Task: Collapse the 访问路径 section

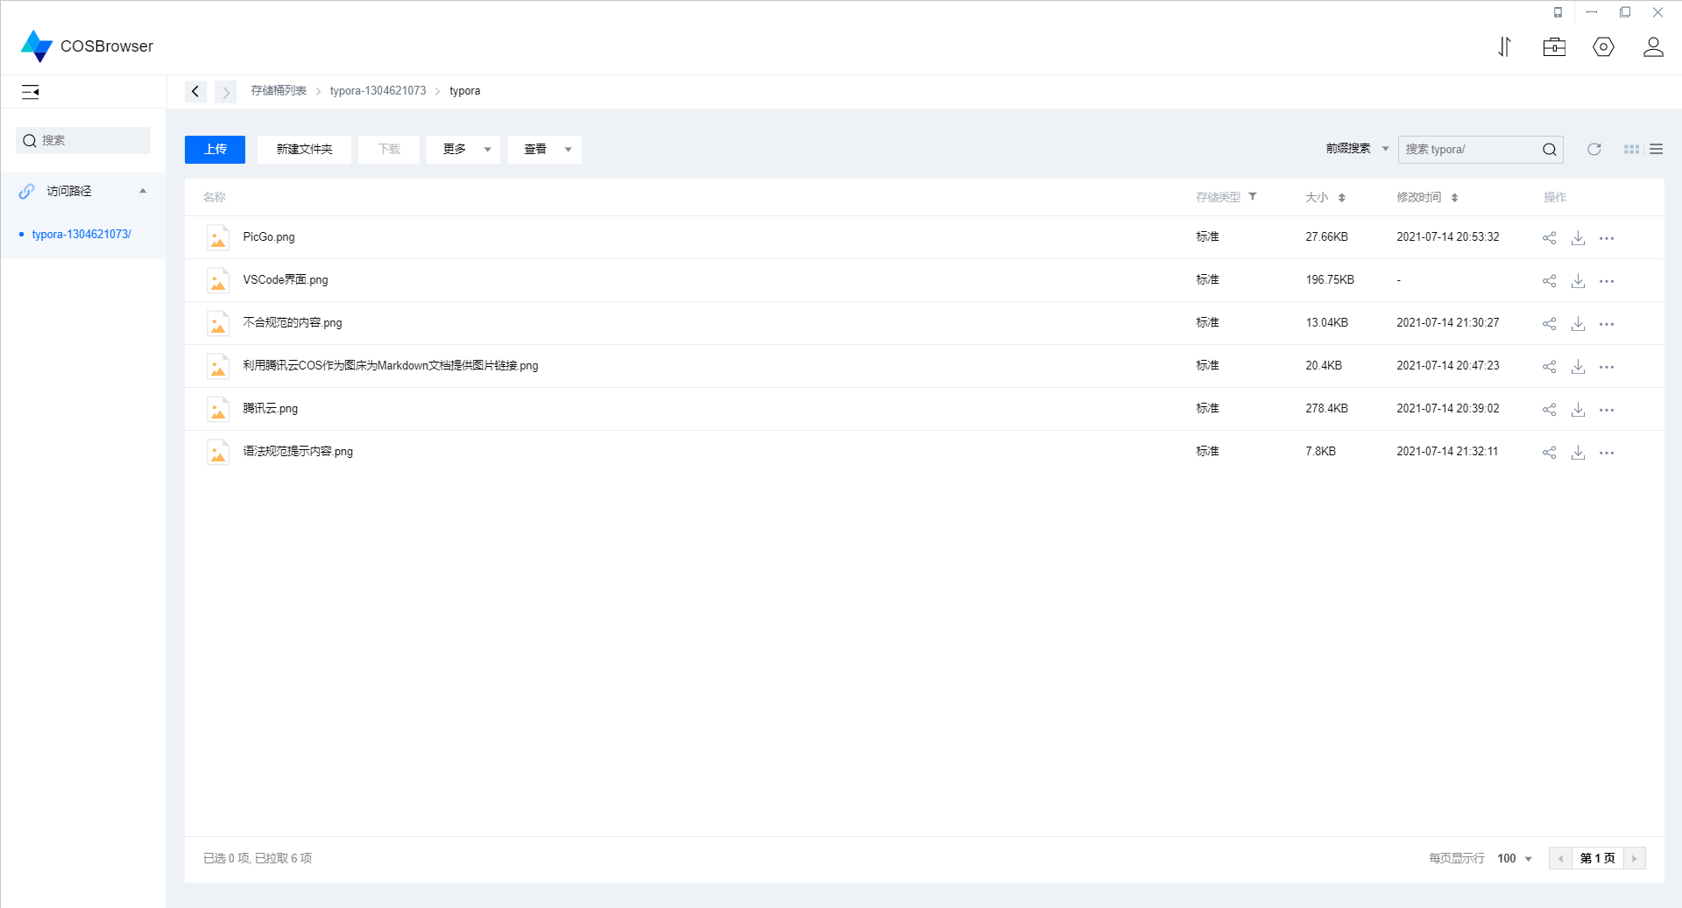Action: click(143, 191)
